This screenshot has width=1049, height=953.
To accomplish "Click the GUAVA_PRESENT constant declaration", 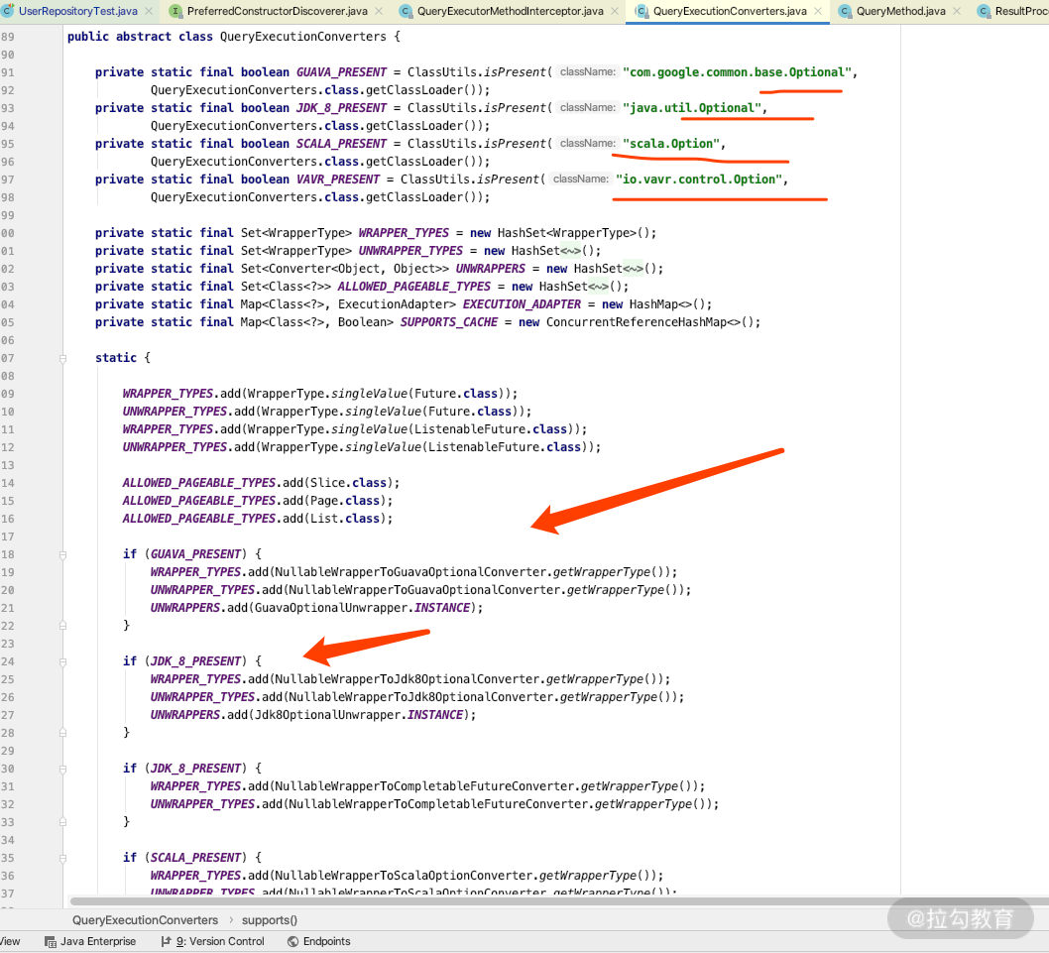I will pyautogui.click(x=341, y=72).
